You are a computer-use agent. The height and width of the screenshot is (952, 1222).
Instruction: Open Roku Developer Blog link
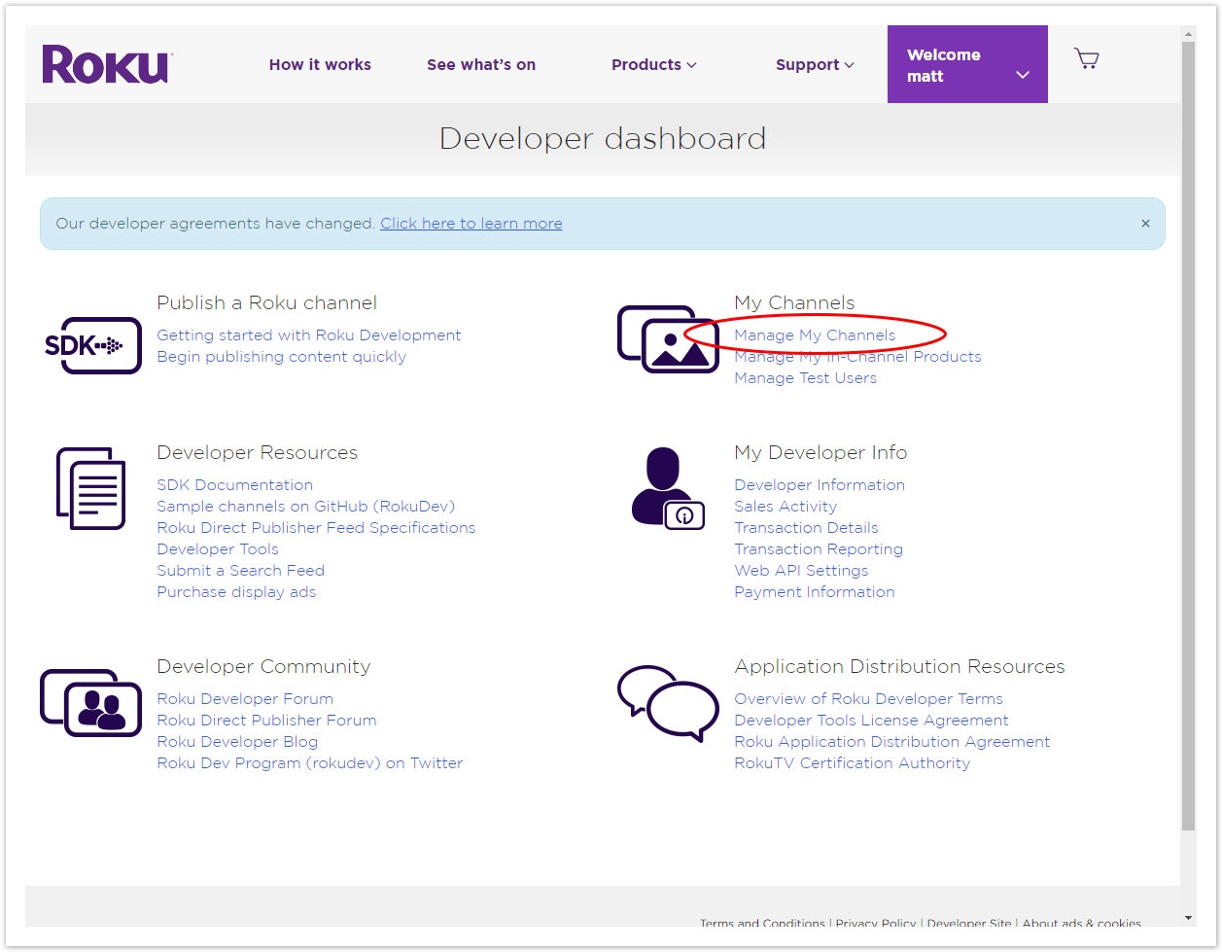(x=237, y=742)
